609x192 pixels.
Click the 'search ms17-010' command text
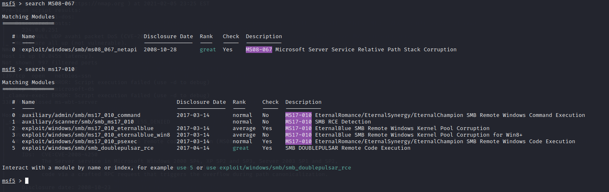pyautogui.click(x=49, y=69)
